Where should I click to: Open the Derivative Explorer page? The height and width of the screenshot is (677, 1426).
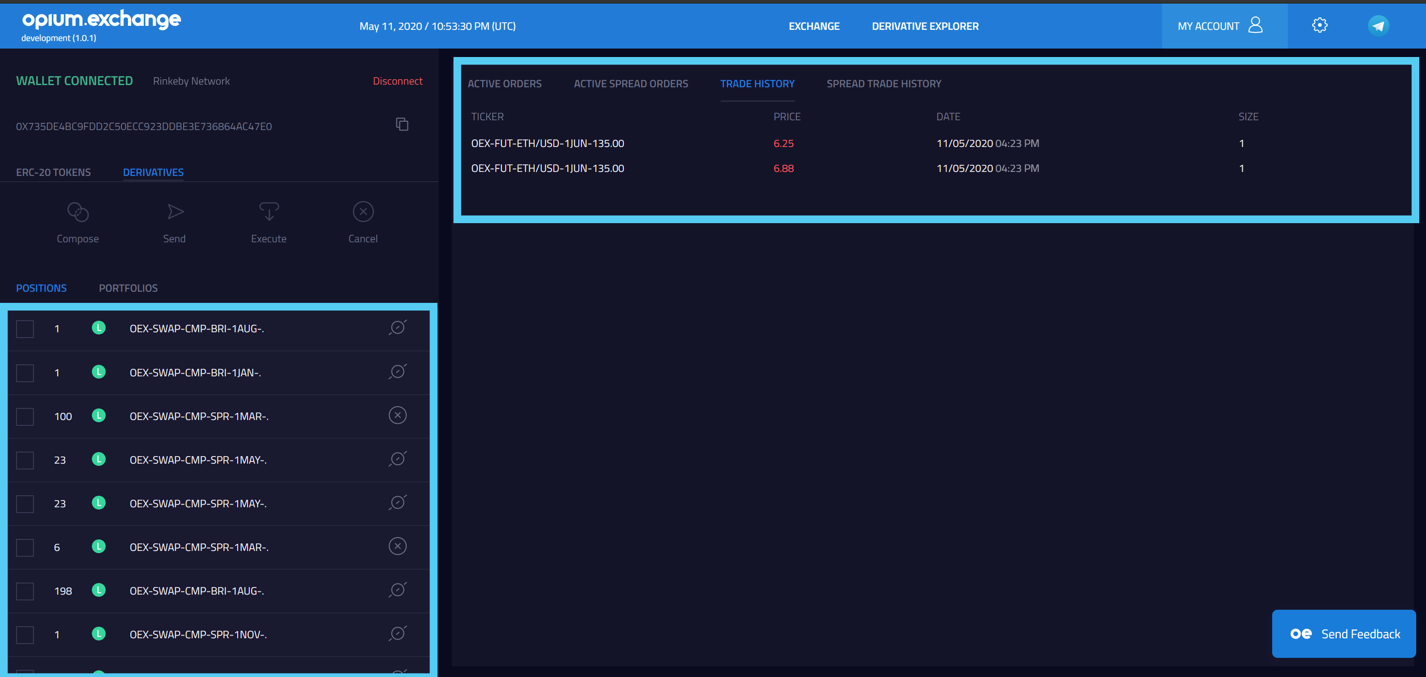[x=925, y=26]
